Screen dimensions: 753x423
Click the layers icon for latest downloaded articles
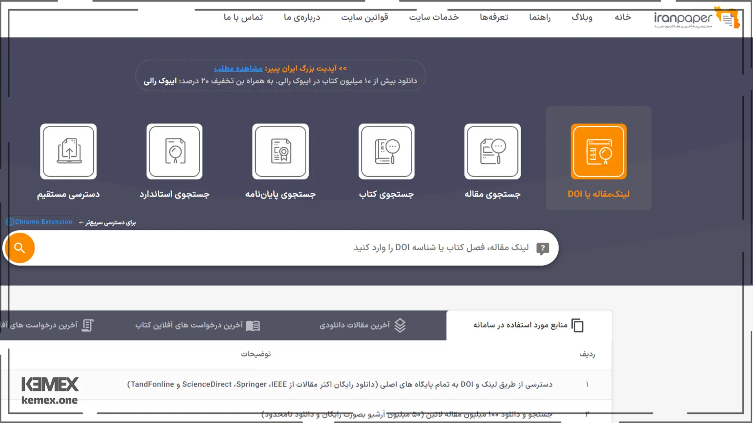click(x=400, y=325)
